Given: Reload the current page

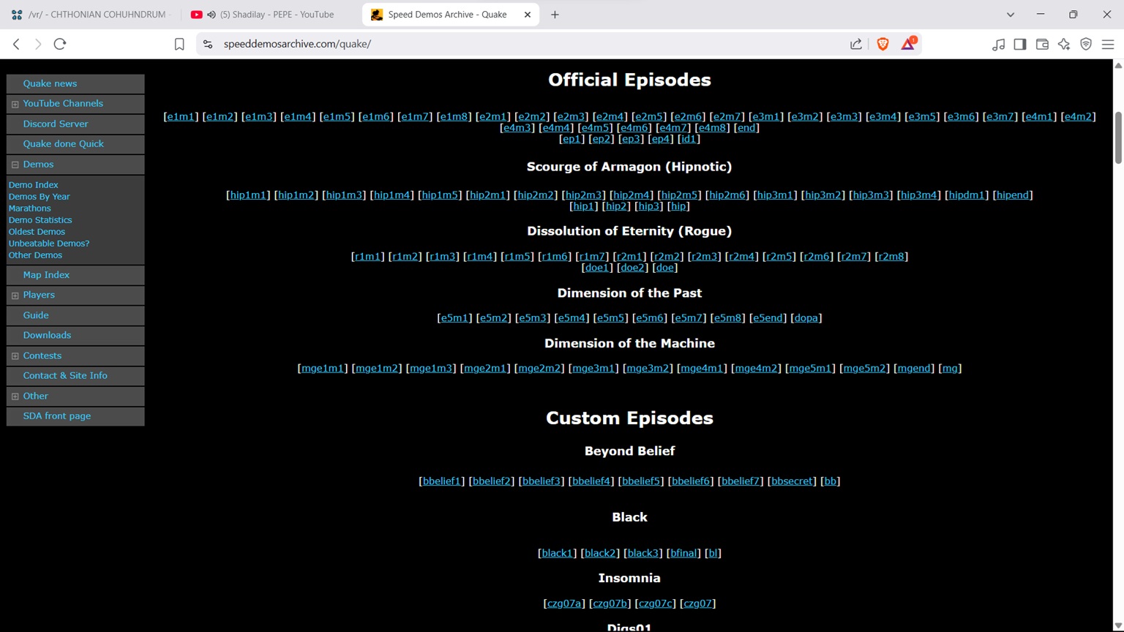Looking at the screenshot, I should (x=60, y=44).
